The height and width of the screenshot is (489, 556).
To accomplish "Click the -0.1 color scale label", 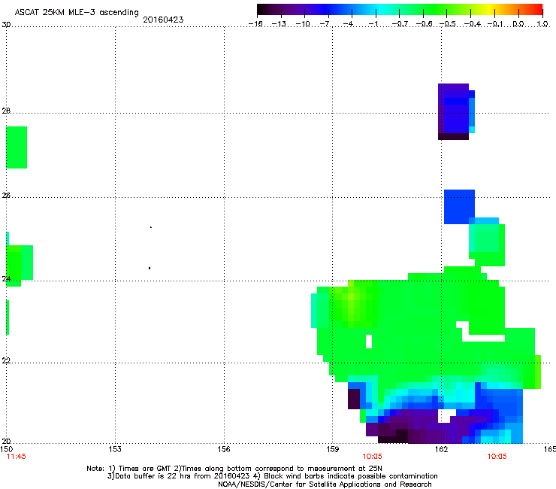I will coord(495,24).
